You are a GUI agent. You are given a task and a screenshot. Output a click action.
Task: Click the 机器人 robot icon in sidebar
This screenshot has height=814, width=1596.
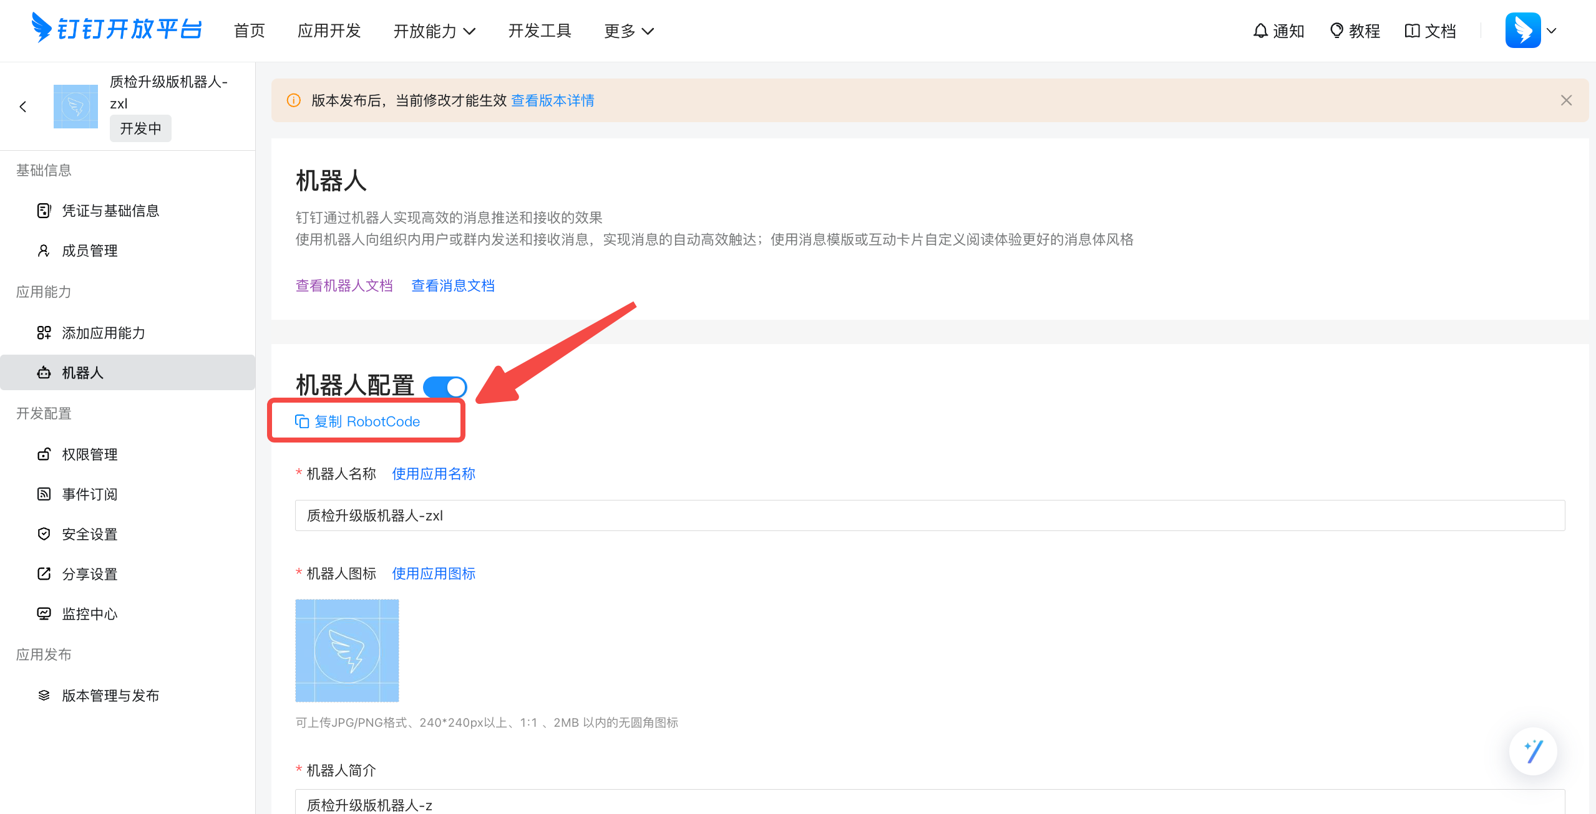pyautogui.click(x=44, y=373)
